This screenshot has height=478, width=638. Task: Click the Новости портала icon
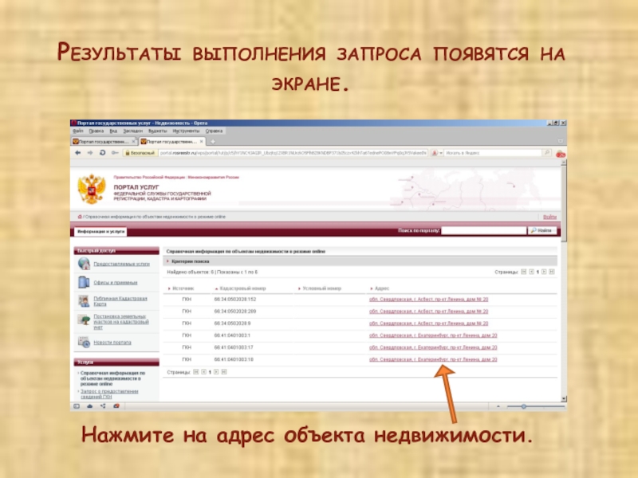[84, 343]
